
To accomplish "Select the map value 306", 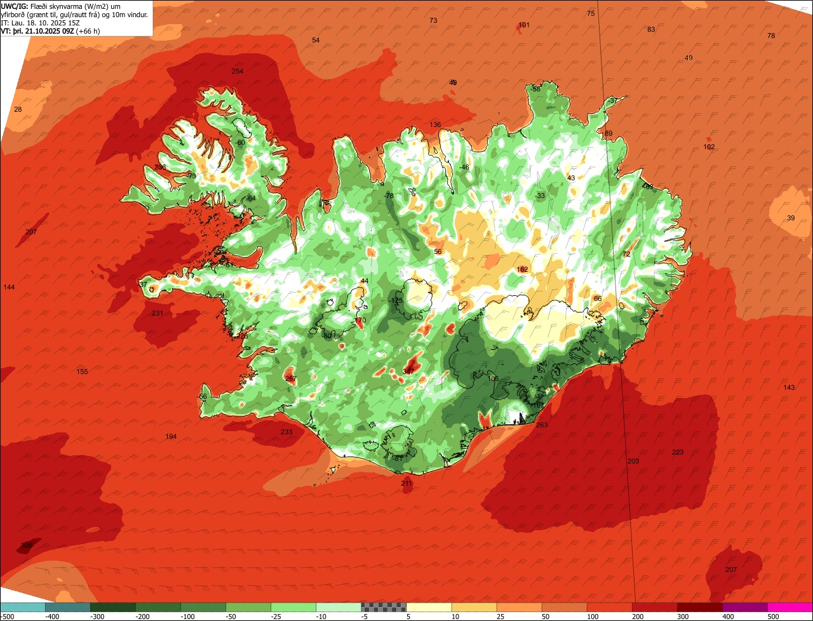I will tap(27, 545).
